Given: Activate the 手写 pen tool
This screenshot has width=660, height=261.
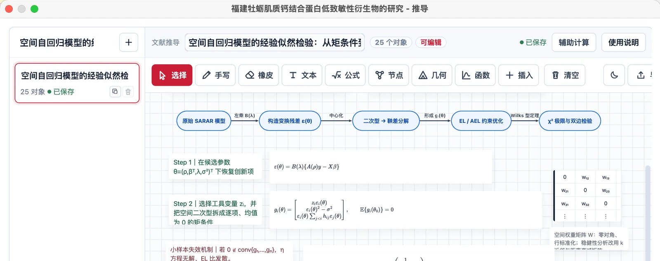Looking at the screenshot, I should click(215, 75).
